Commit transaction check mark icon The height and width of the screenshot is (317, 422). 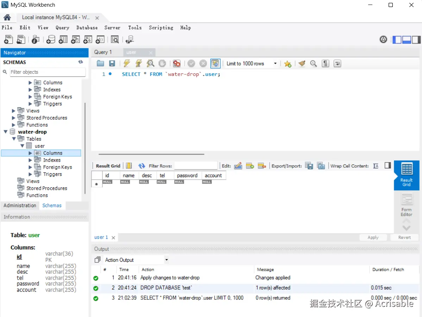click(191, 63)
